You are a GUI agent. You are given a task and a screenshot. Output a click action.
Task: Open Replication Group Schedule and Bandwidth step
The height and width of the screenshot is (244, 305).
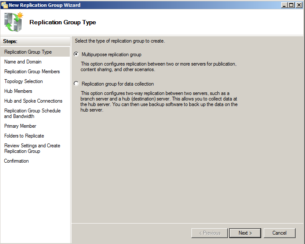[32, 113]
